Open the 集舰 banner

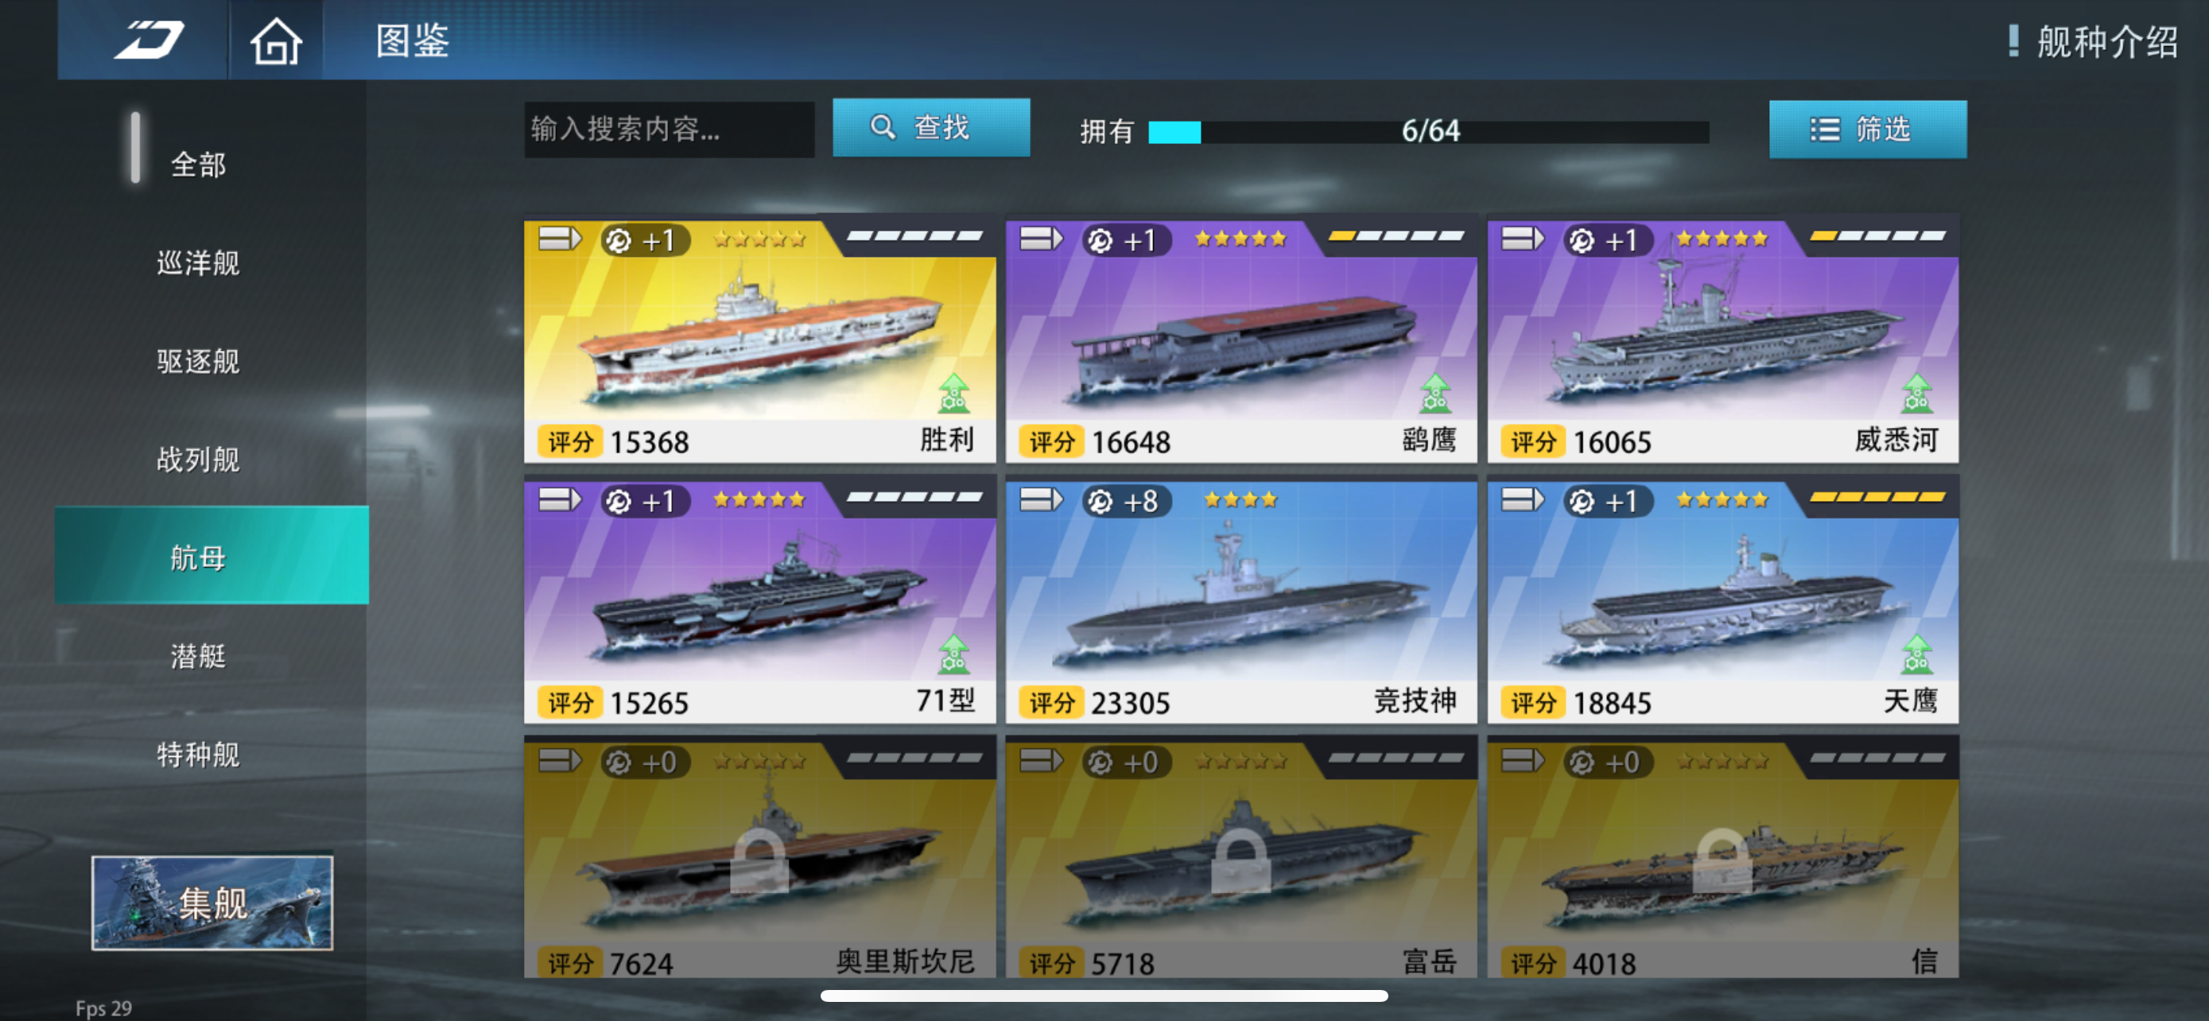click(212, 903)
